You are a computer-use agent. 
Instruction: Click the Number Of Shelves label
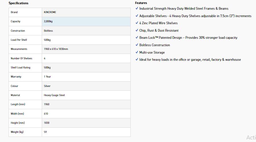tap(22, 58)
